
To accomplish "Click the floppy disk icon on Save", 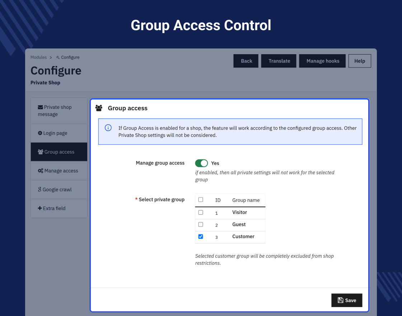I will pyautogui.click(x=341, y=300).
